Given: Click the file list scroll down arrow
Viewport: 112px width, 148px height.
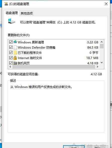Looking at the screenshot, I should (x=102, y=63).
